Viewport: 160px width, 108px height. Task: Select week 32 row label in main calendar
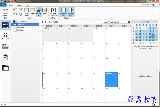pos(41,50)
